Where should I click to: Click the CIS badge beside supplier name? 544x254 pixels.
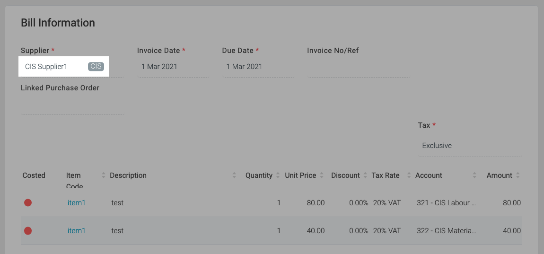pos(96,67)
